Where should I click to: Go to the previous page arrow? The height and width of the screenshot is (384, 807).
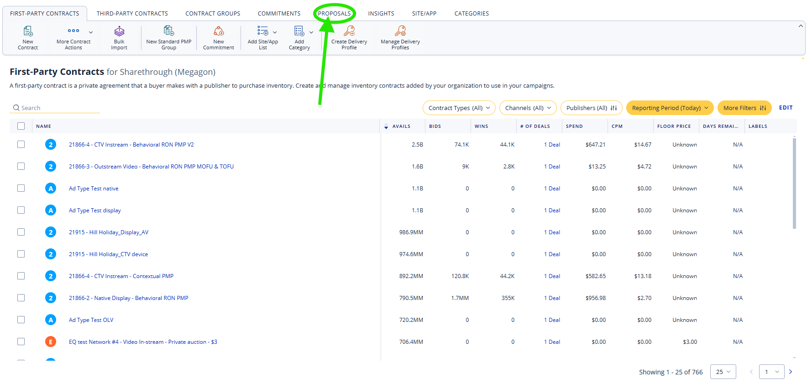pos(751,372)
